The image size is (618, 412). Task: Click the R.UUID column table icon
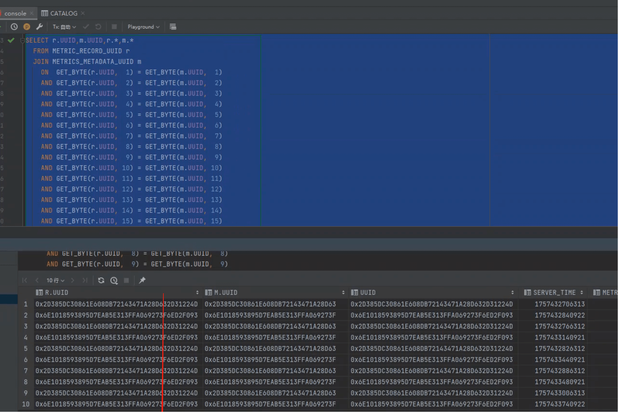click(39, 292)
